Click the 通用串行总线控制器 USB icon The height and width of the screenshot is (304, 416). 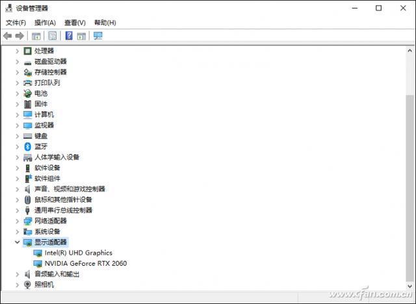click(27, 210)
